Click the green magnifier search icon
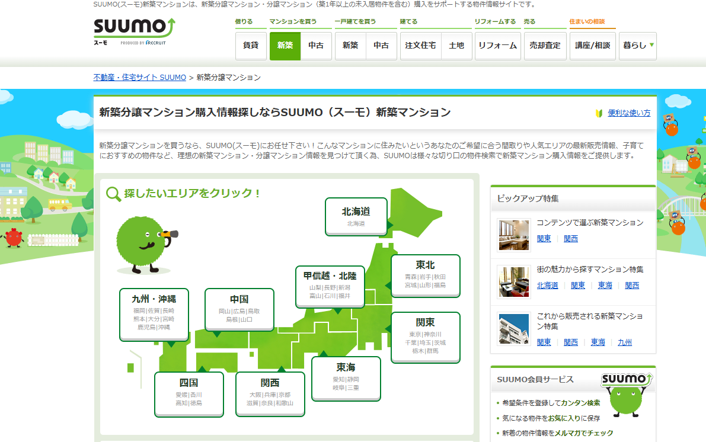706x442 pixels. point(113,194)
